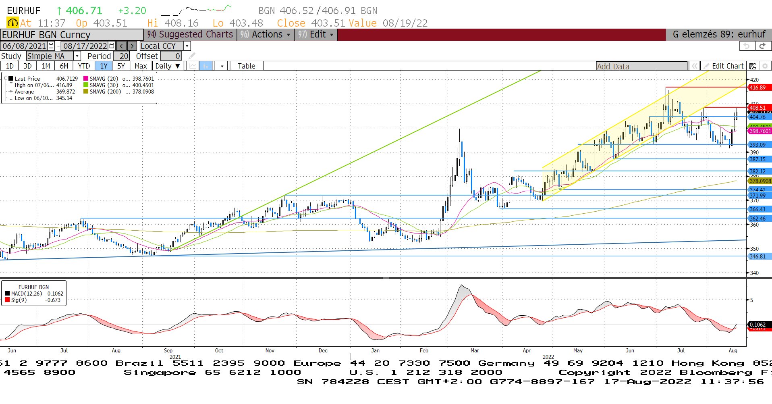Shift date range forward with right arrow
The image size is (772, 404).
[x=132, y=46]
